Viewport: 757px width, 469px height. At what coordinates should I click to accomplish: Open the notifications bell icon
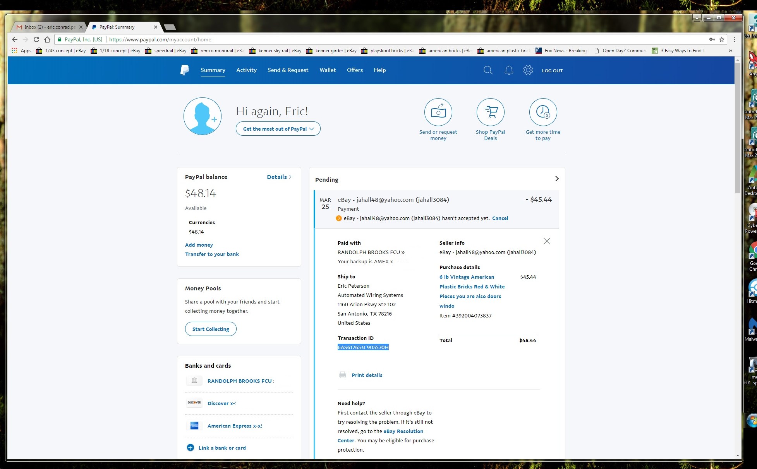[x=509, y=70]
